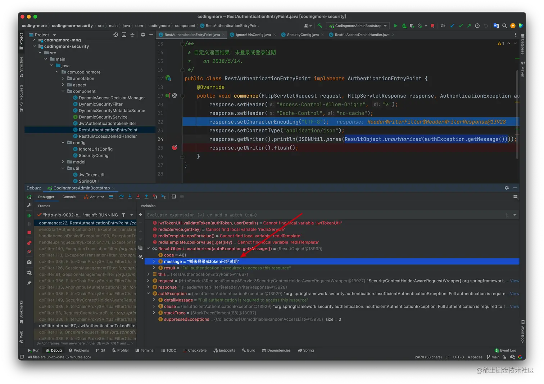
Task: Select the doFilterInternal:67 stack frame
Action: pyautogui.click(x=88, y=326)
